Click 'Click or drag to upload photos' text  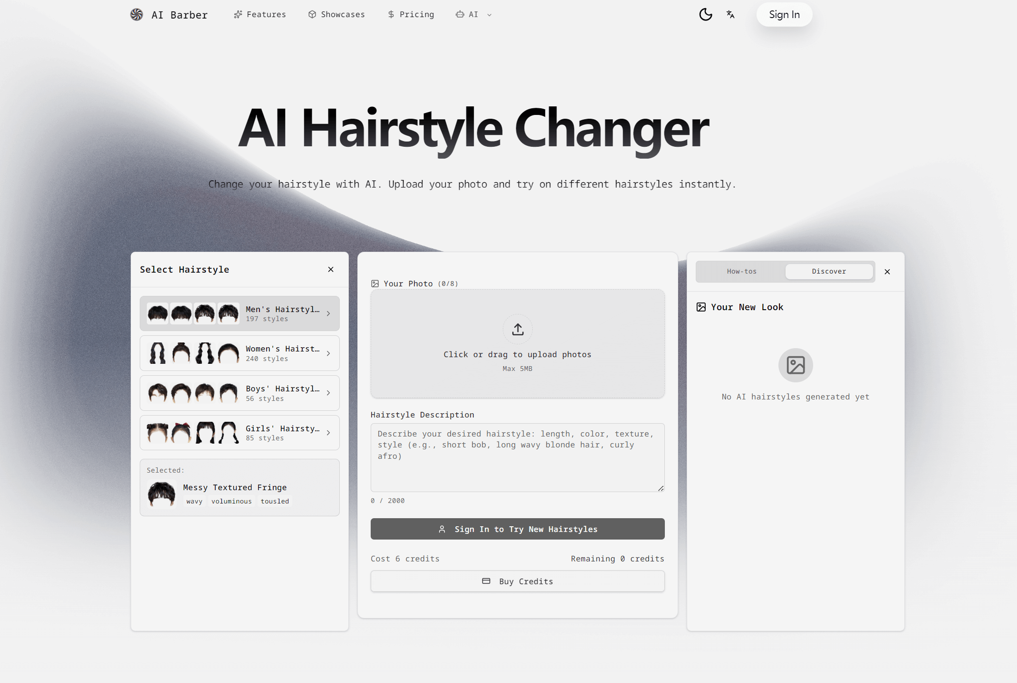click(x=518, y=354)
